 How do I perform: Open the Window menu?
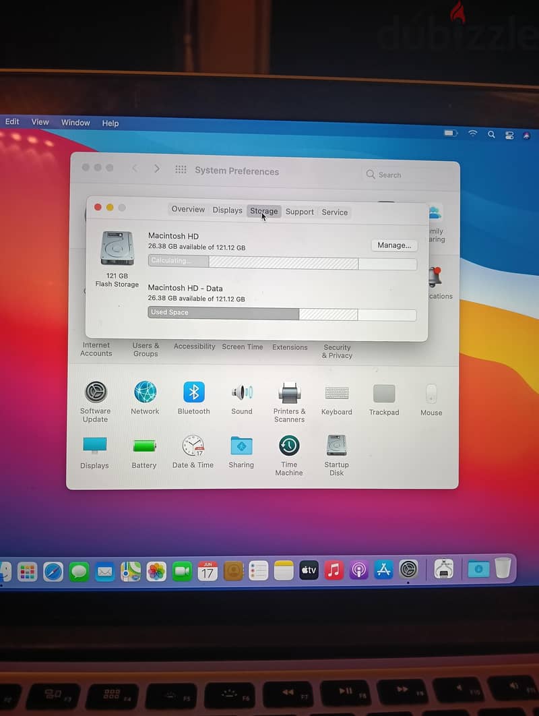[x=75, y=123]
